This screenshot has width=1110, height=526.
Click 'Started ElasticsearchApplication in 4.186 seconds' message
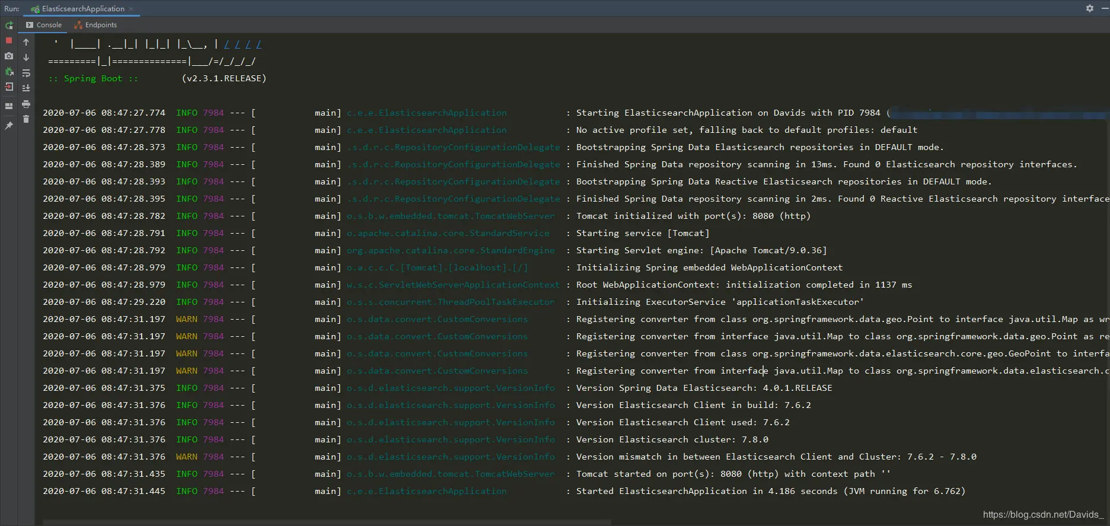coord(771,491)
